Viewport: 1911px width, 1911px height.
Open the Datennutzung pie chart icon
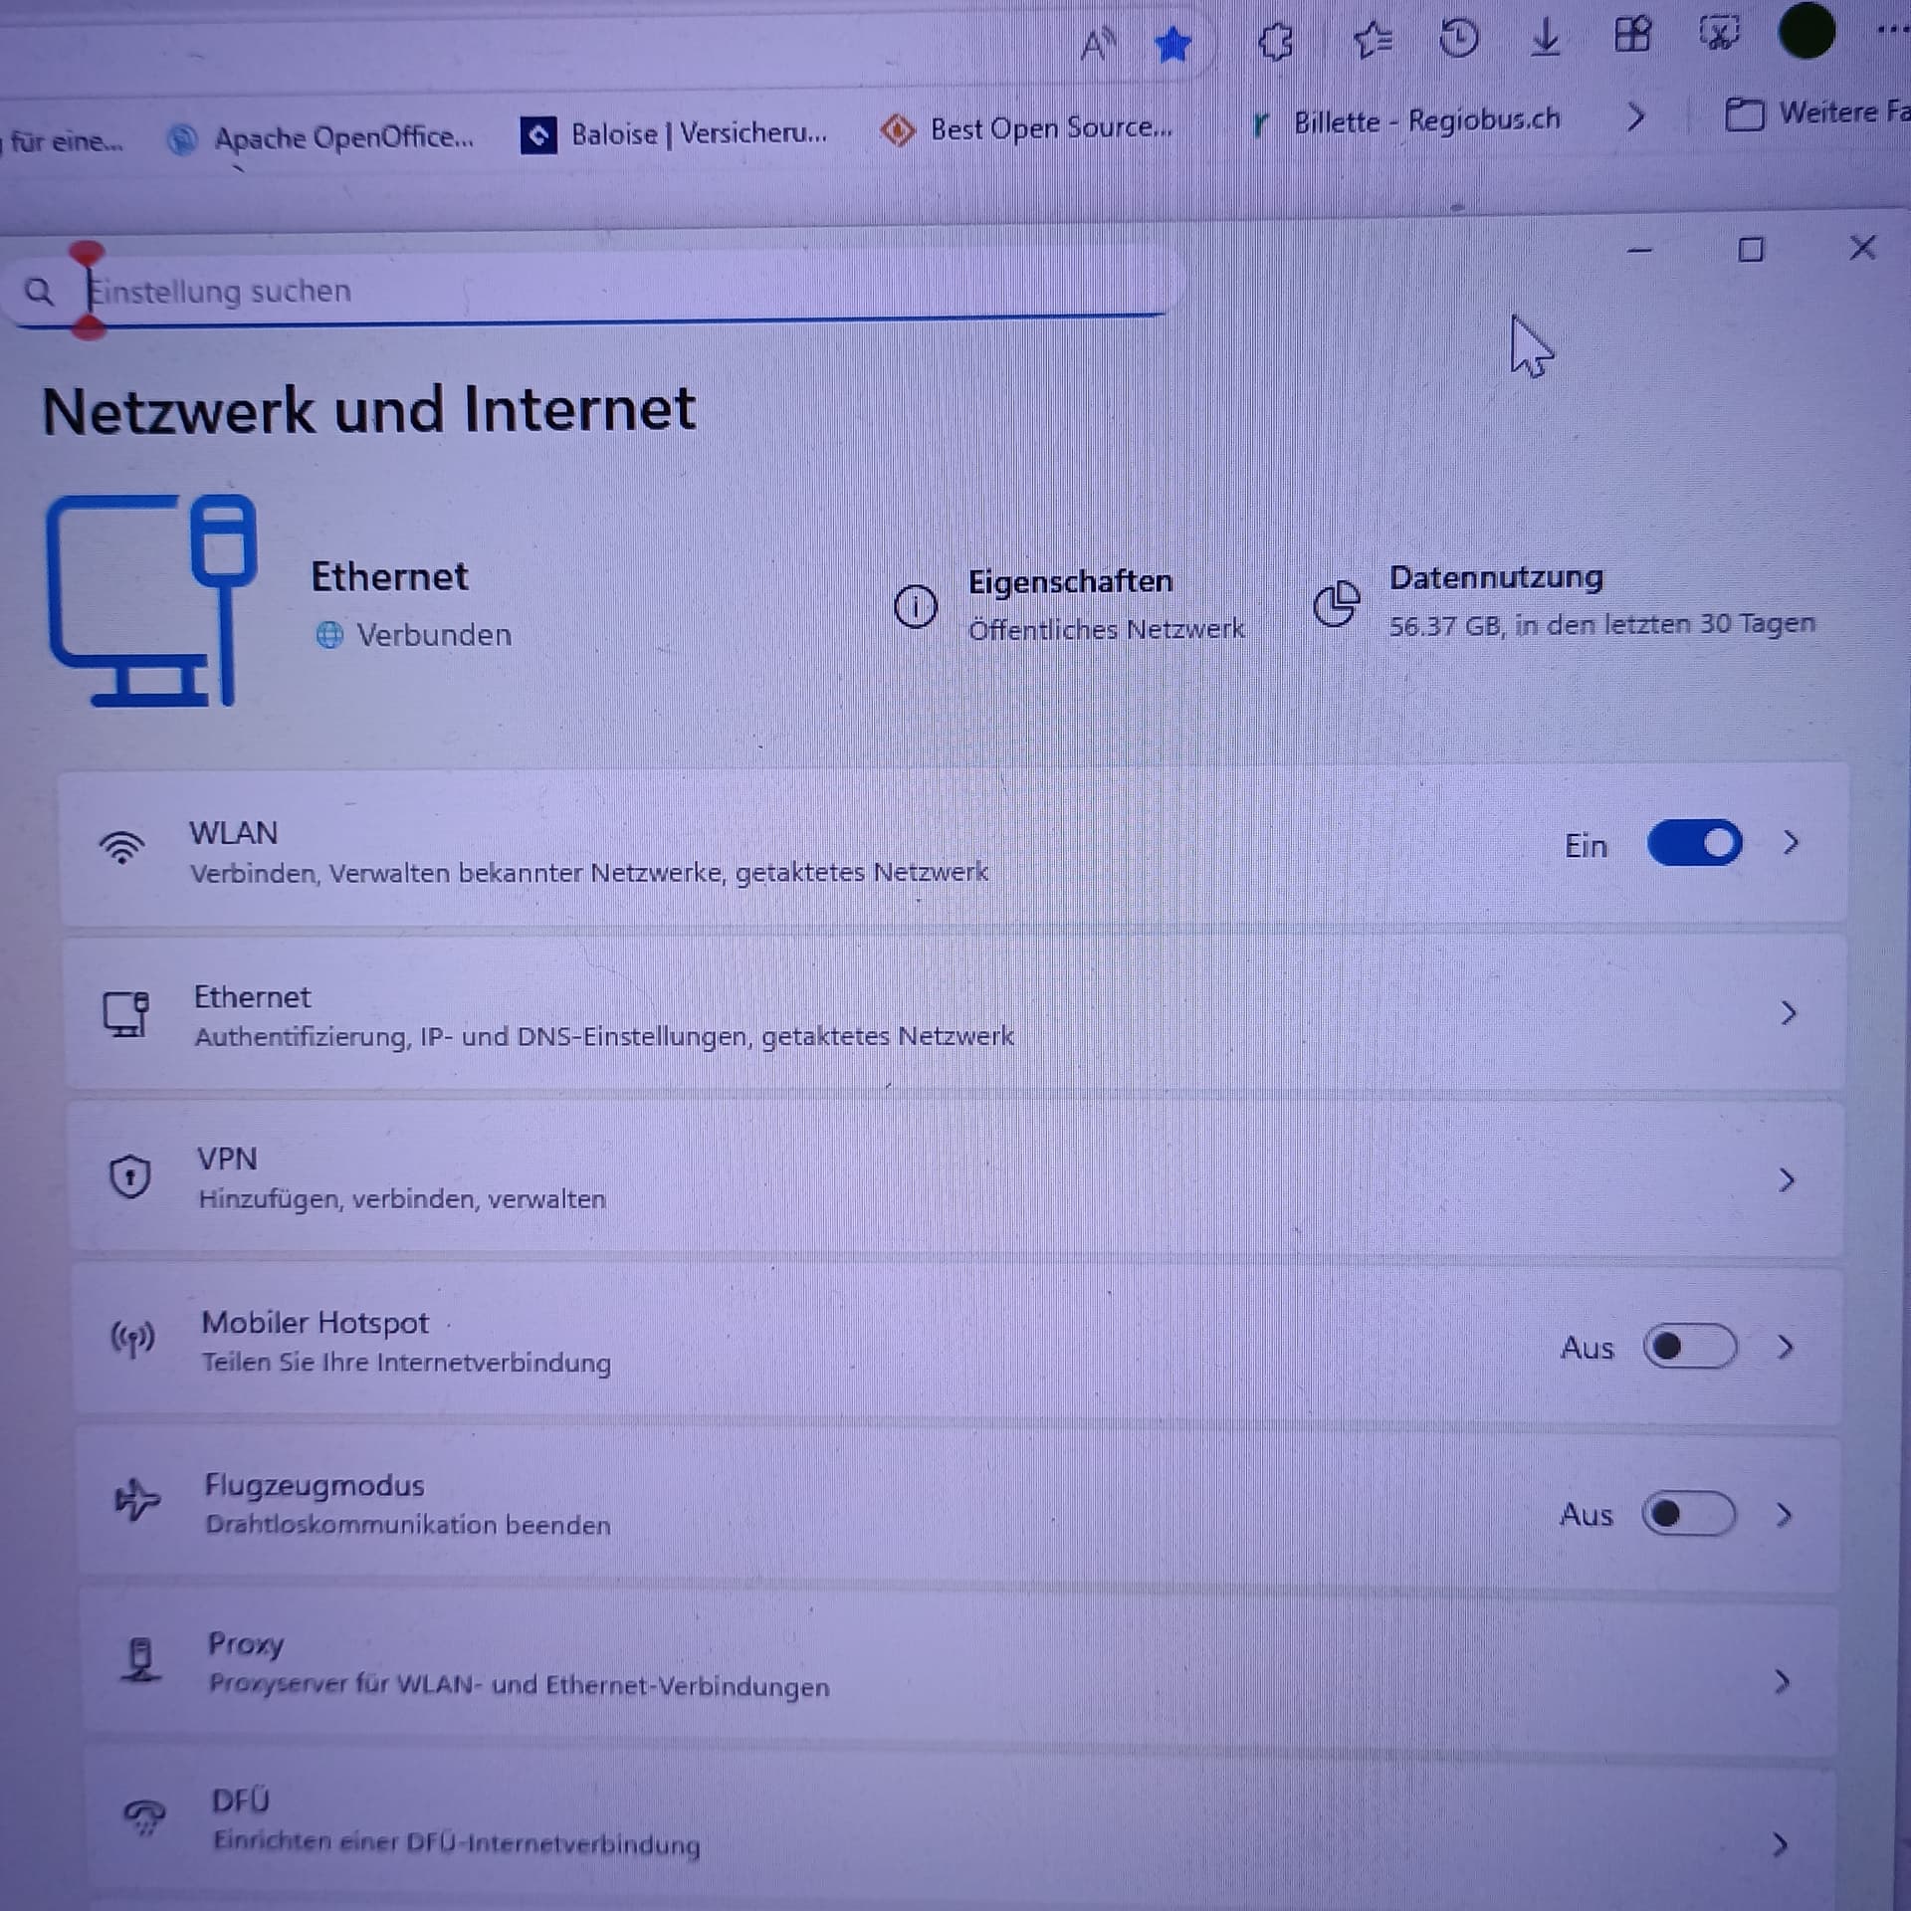[x=1336, y=604]
